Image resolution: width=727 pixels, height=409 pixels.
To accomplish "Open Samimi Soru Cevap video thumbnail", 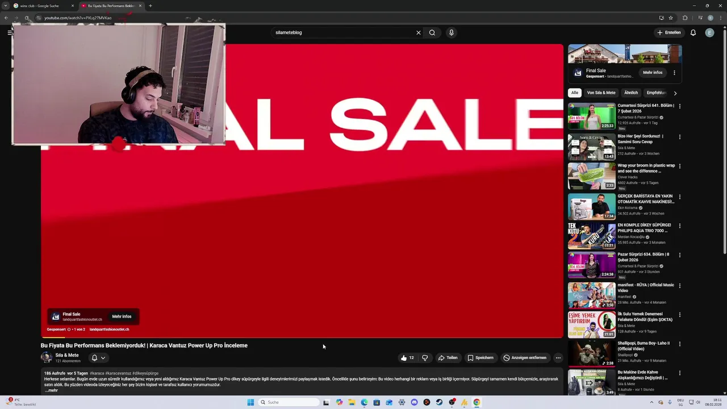I will (x=591, y=147).
